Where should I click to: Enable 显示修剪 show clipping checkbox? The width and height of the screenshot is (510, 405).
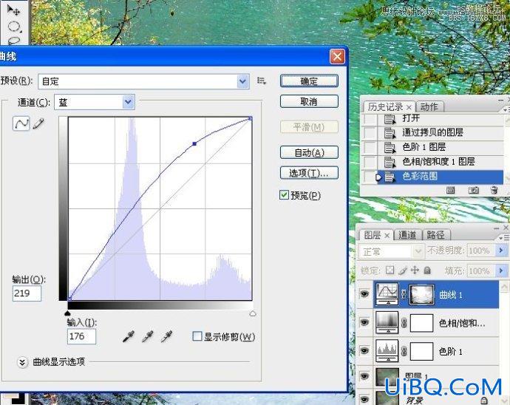pos(197,336)
